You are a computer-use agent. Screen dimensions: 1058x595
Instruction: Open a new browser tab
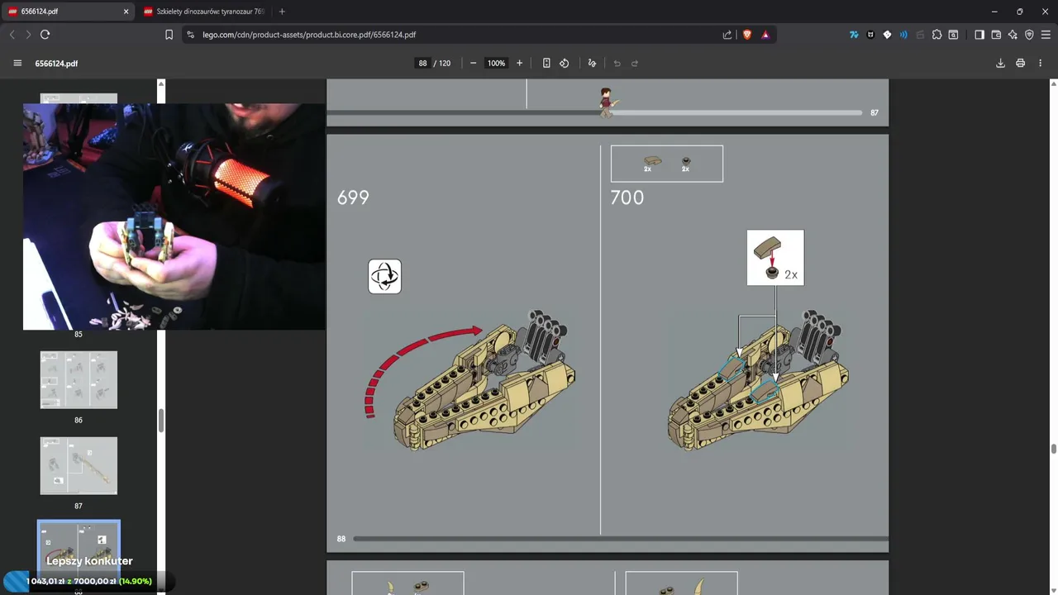pyautogui.click(x=282, y=12)
